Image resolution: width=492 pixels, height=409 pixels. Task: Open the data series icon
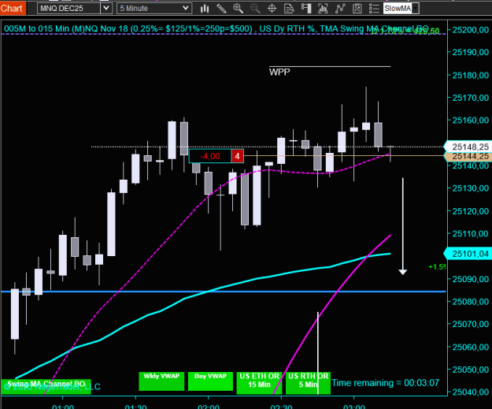tap(323, 9)
